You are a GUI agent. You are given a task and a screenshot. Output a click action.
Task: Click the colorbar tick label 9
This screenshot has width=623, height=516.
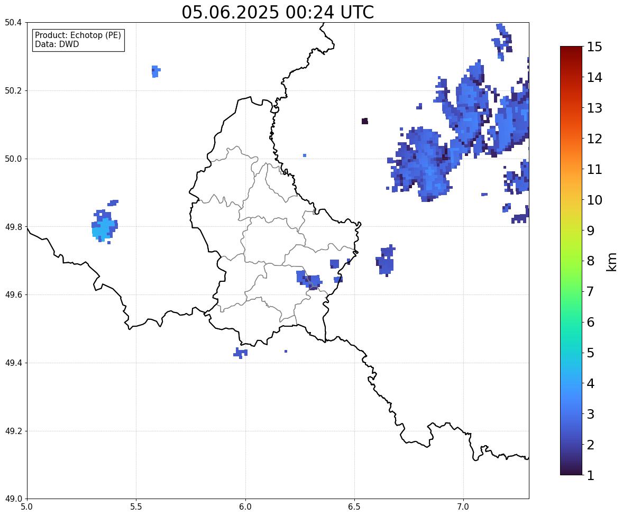pos(590,231)
